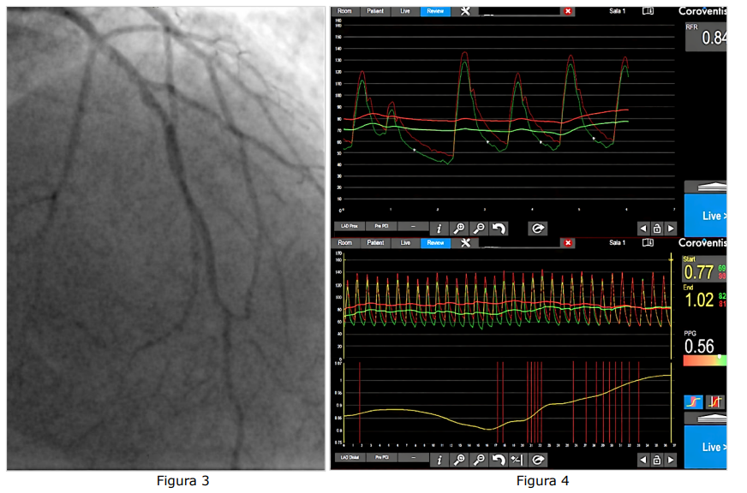The width and height of the screenshot is (747, 493).
Task: Click the PPG red-to-green gradient bar
Action: pyautogui.click(x=705, y=361)
